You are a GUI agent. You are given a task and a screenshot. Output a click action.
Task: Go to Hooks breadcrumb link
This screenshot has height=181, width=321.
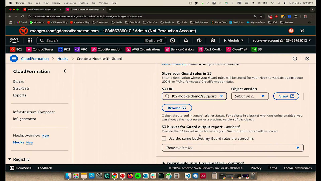63,58
